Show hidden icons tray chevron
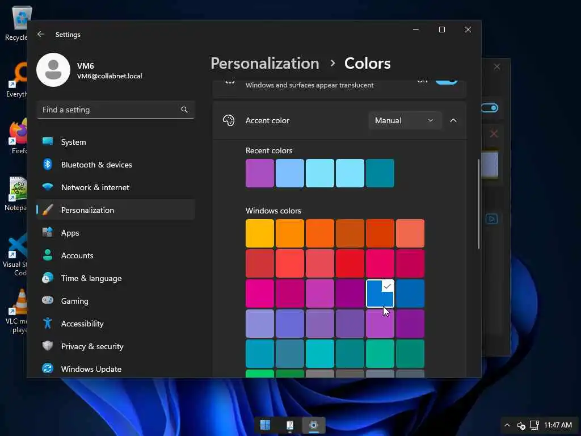 tap(507, 425)
